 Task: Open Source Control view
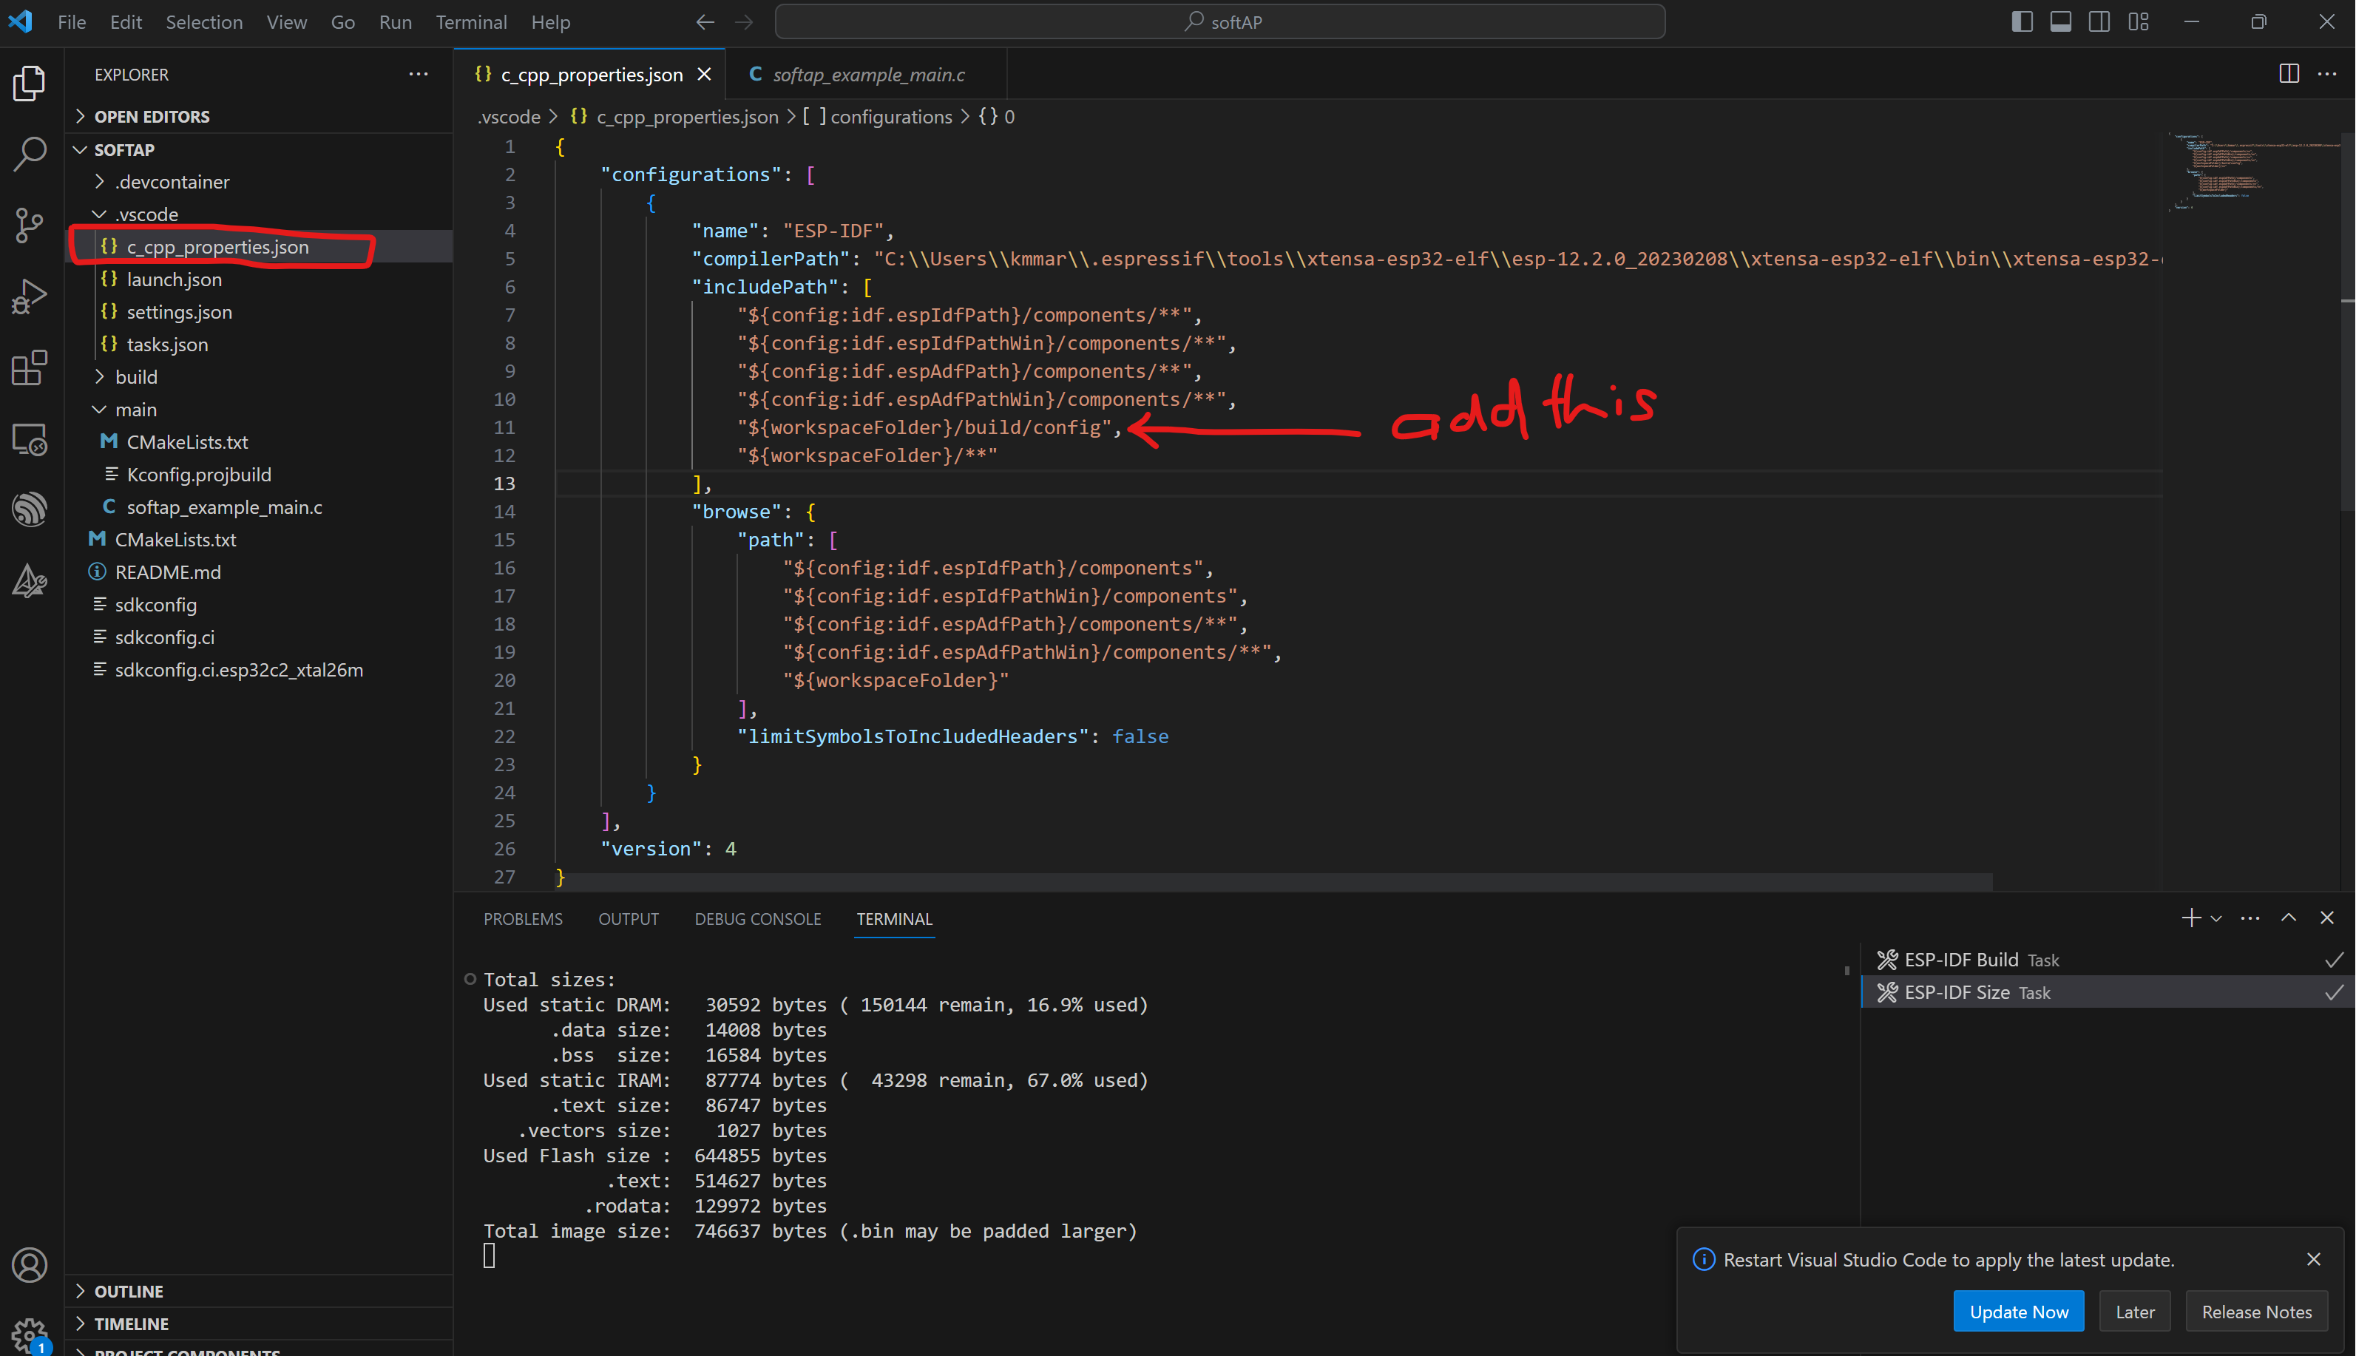29,226
